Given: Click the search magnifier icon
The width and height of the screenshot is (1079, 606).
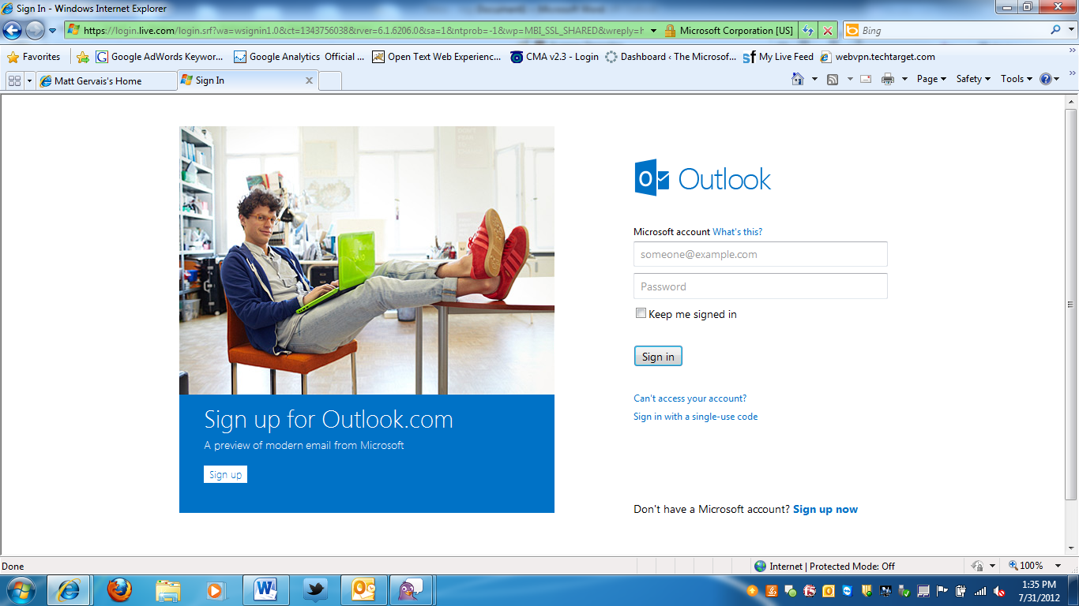Looking at the screenshot, I should pos(1056,30).
